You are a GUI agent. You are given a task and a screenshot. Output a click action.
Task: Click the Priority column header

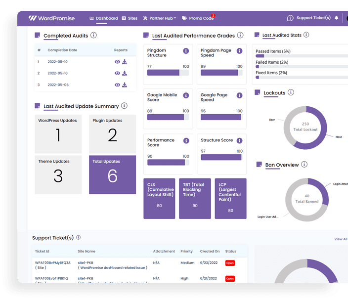[x=186, y=251]
